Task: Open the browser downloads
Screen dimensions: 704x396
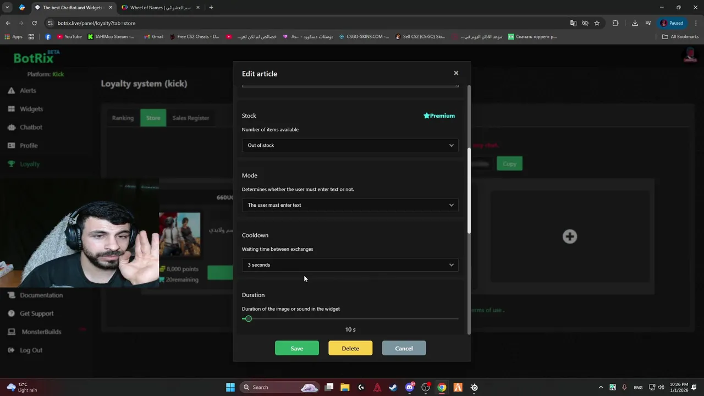Action: [635, 23]
